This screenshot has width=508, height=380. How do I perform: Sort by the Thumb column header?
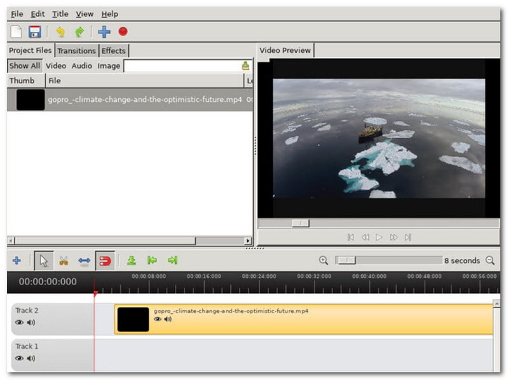[26, 80]
